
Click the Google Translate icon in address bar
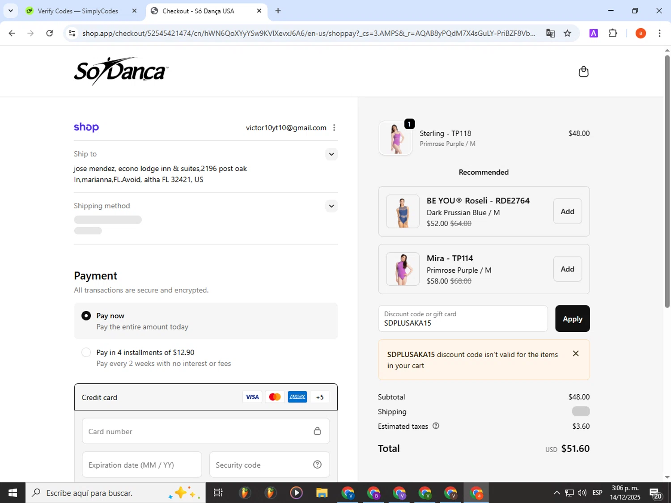coord(551,33)
